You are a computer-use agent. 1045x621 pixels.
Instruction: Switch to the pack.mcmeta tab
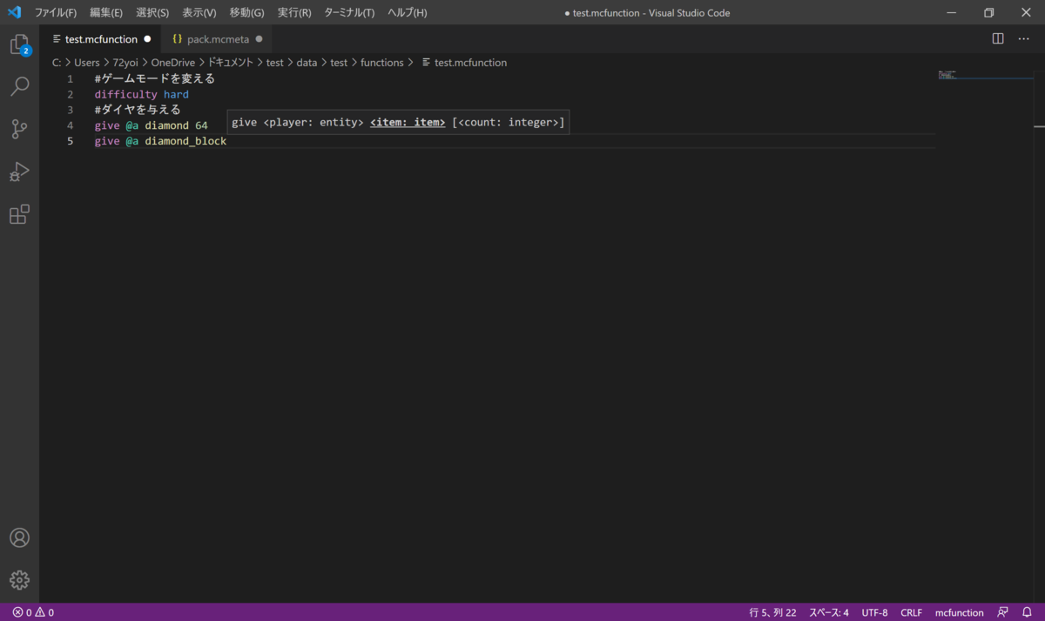(x=217, y=39)
